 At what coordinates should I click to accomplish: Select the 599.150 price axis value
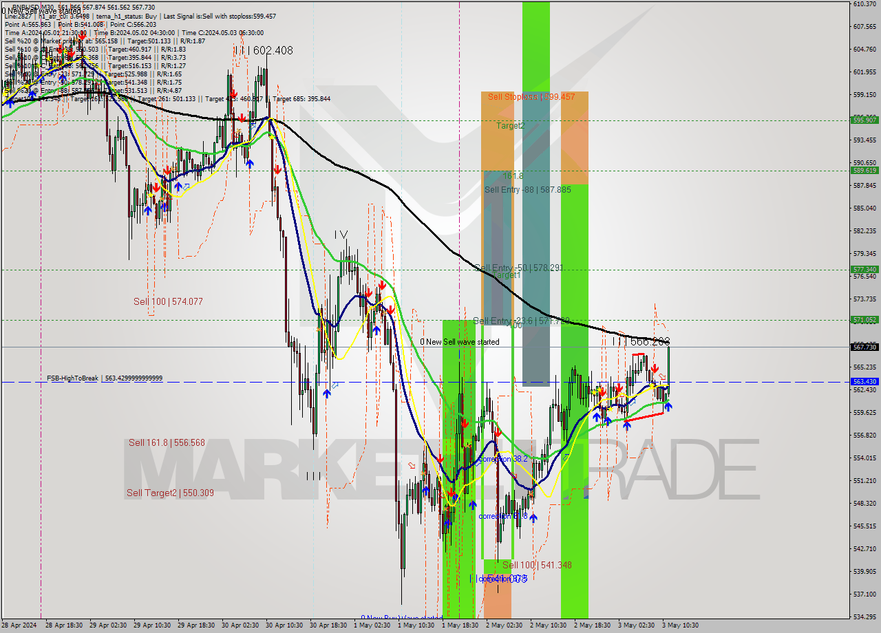coord(864,95)
